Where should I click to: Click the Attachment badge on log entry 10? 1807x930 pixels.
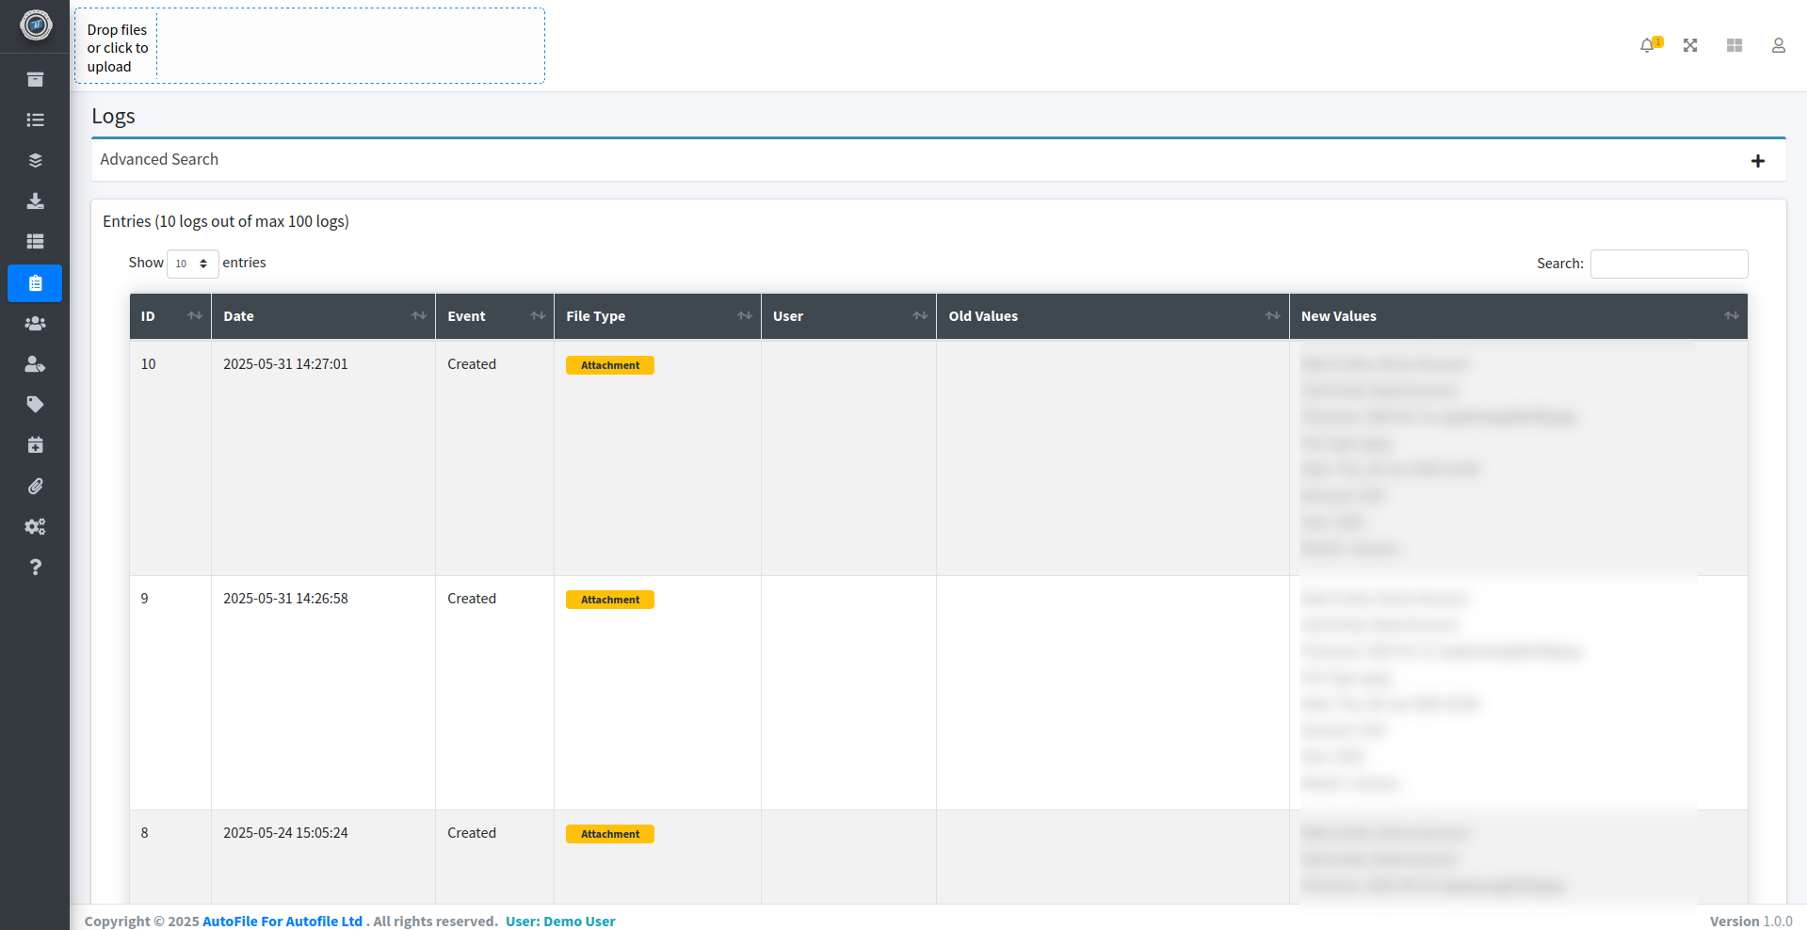pos(609,365)
